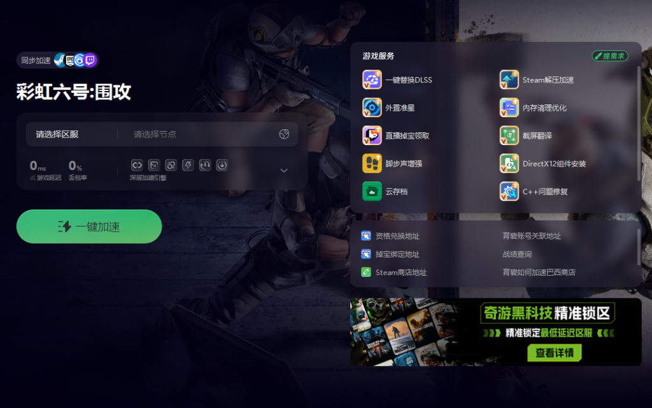Click the circled down-arrow engine icon
Viewport: 652px width, 408px height.
[x=222, y=165]
